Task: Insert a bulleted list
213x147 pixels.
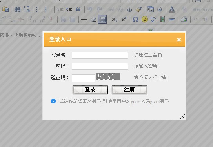Action: pos(38,9)
